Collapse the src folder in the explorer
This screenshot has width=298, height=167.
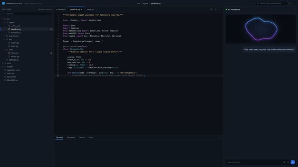tap(2, 19)
